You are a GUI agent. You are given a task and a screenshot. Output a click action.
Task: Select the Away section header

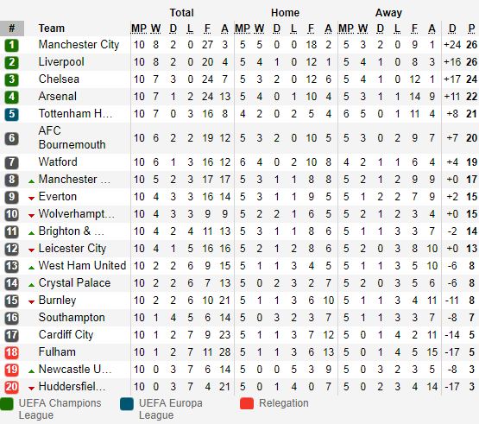coord(388,13)
